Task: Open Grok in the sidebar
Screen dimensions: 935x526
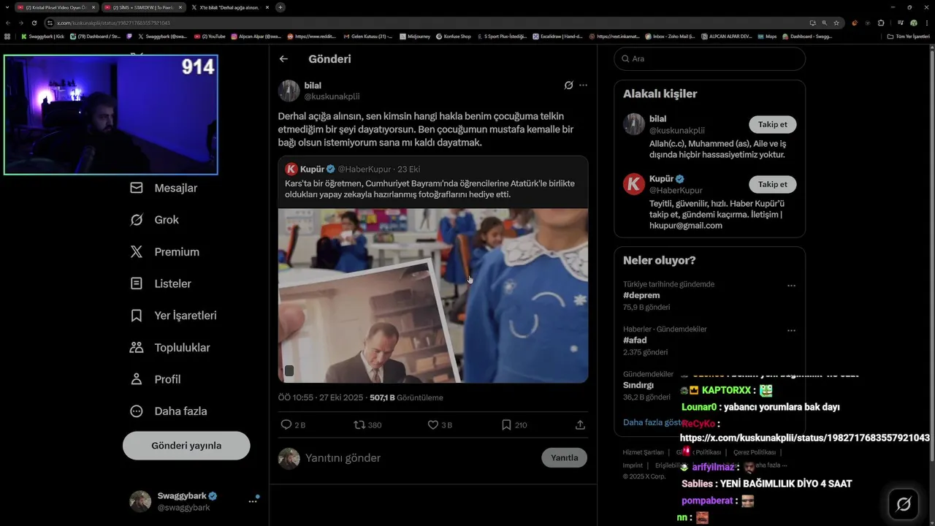Action: coord(155,220)
